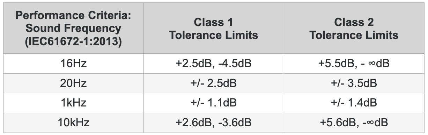428x135 pixels.
Task: Select the +/- 1.4dB cell
Action: 354,103
